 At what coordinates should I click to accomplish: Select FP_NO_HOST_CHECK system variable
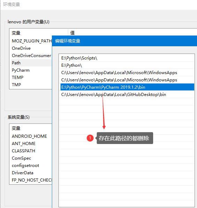click(x=32, y=180)
